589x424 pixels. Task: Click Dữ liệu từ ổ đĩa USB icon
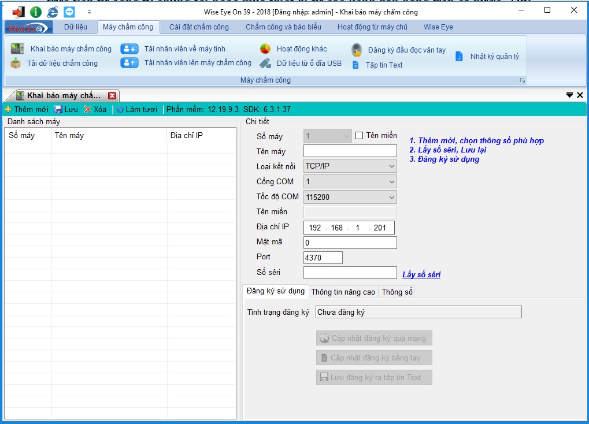[x=265, y=64]
